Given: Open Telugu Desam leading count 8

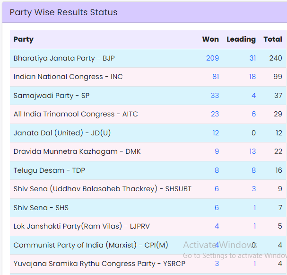Looking at the screenshot, I should [x=253, y=170].
